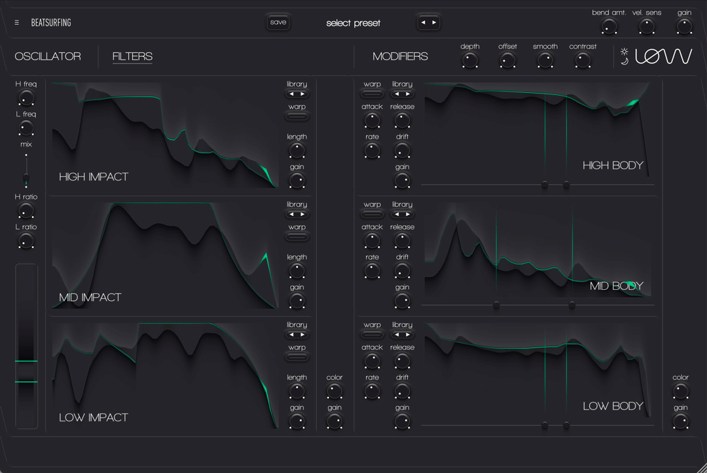The image size is (707, 473).
Task: Click the master gain knob top right
Action: (684, 26)
